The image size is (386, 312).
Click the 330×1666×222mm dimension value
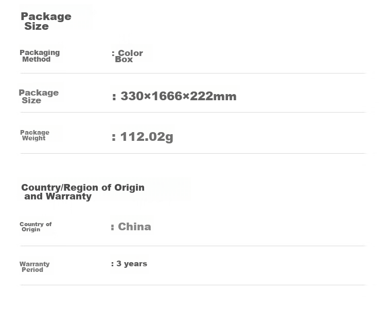[x=179, y=96]
